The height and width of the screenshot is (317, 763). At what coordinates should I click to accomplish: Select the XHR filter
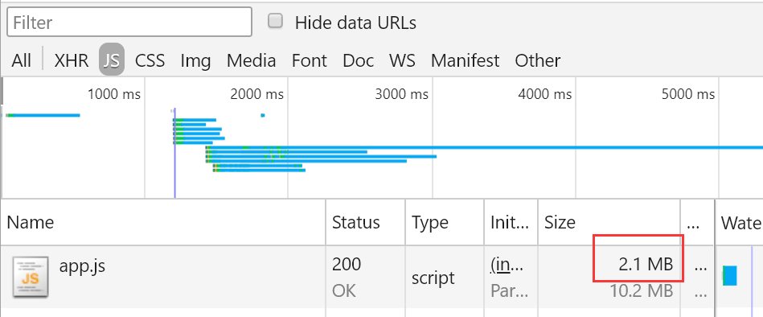72,60
